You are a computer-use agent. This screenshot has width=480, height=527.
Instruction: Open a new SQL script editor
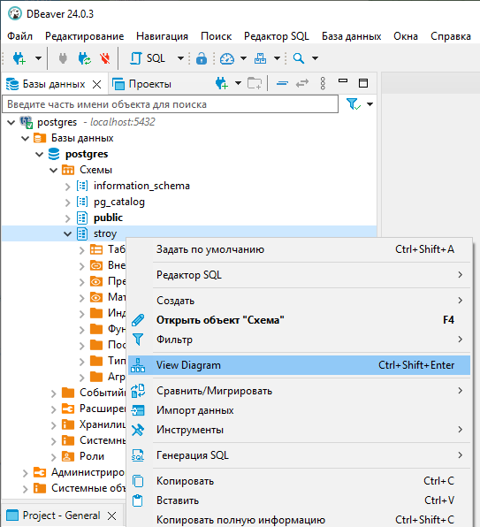coord(148,58)
